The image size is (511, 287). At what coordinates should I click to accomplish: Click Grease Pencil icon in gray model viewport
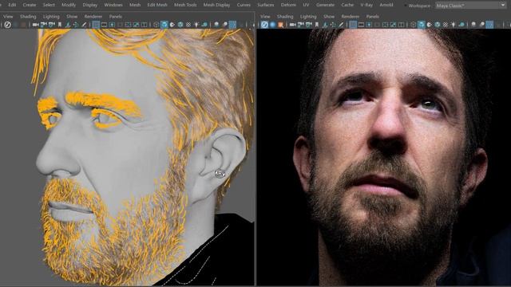pyautogui.click(x=84, y=25)
